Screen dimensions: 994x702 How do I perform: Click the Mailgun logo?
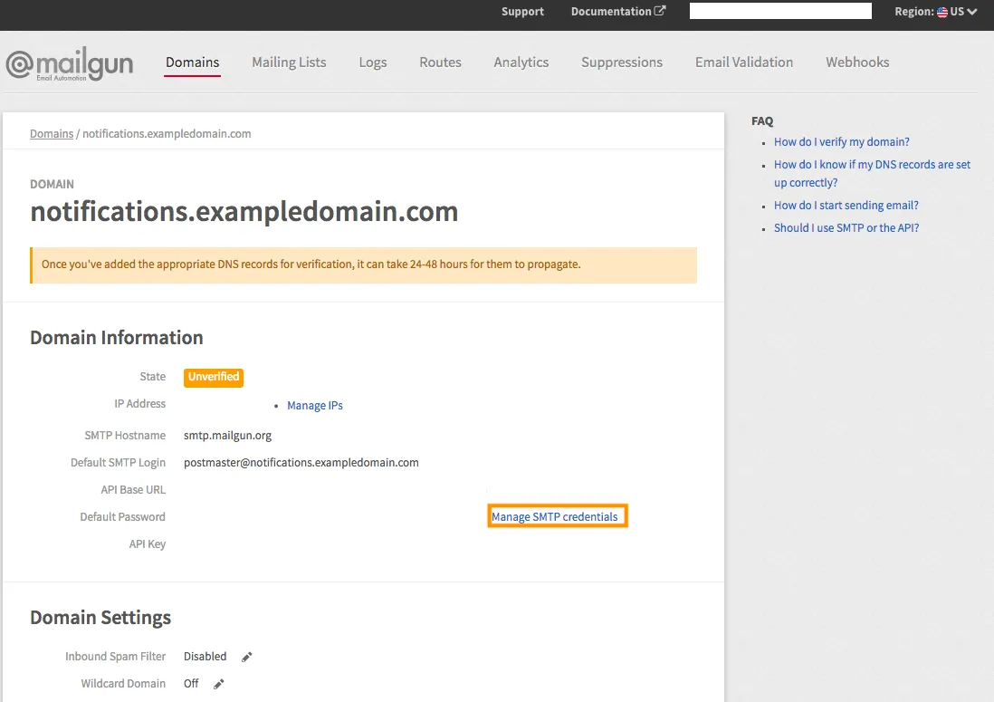point(70,64)
